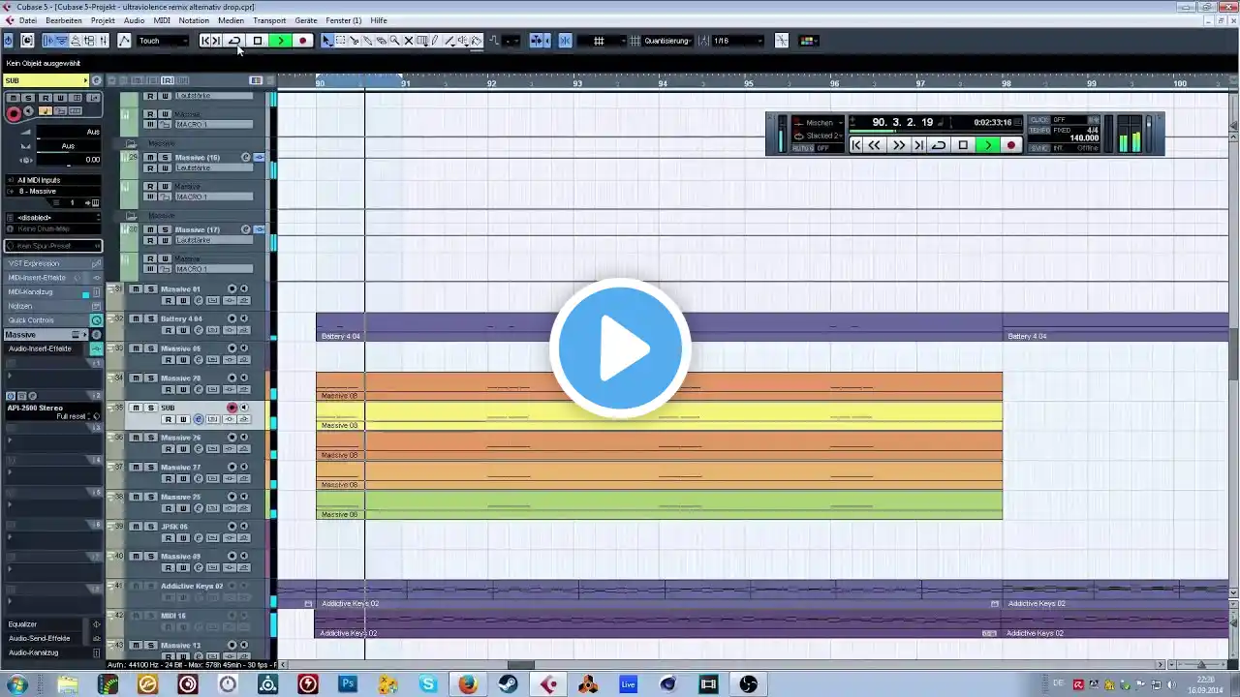
Task: Select the Mute tool
Action: click(x=409, y=41)
